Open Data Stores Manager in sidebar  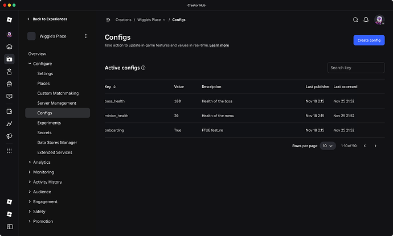57,143
